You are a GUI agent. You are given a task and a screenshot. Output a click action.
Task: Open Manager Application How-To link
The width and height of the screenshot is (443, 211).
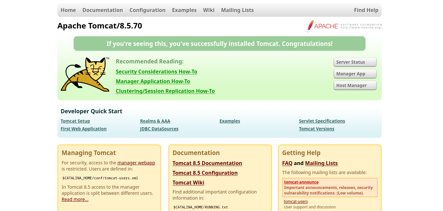[153, 81]
